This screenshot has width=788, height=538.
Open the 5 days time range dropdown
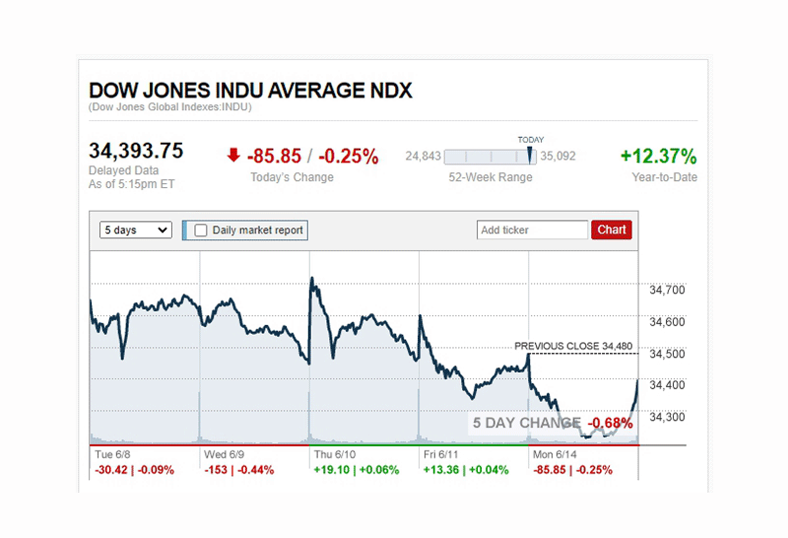(136, 230)
